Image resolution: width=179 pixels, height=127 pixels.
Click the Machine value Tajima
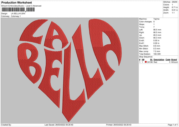pos(156,19)
